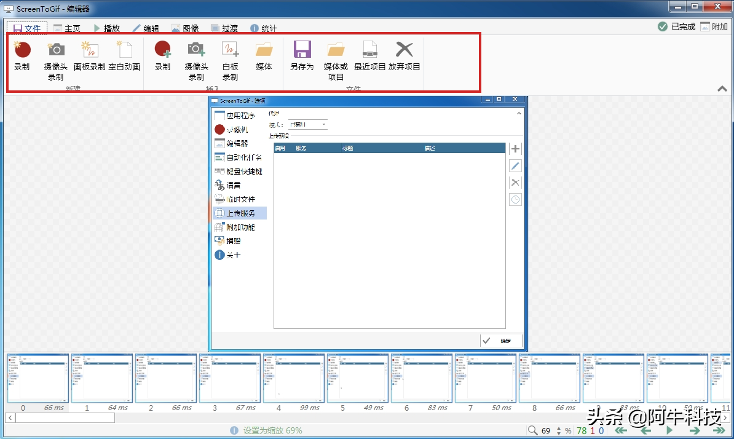Select frame 3 thumbnail
734x439 pixels.
pos(230,378)
